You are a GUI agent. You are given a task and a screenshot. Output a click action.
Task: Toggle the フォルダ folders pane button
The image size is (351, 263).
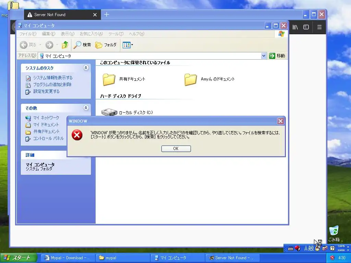(x=106, y=45)
